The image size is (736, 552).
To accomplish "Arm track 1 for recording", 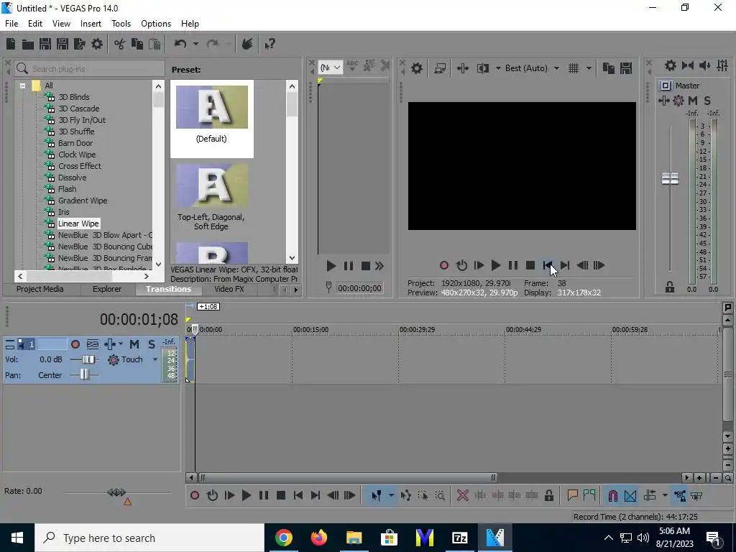I will pos(75,344).
